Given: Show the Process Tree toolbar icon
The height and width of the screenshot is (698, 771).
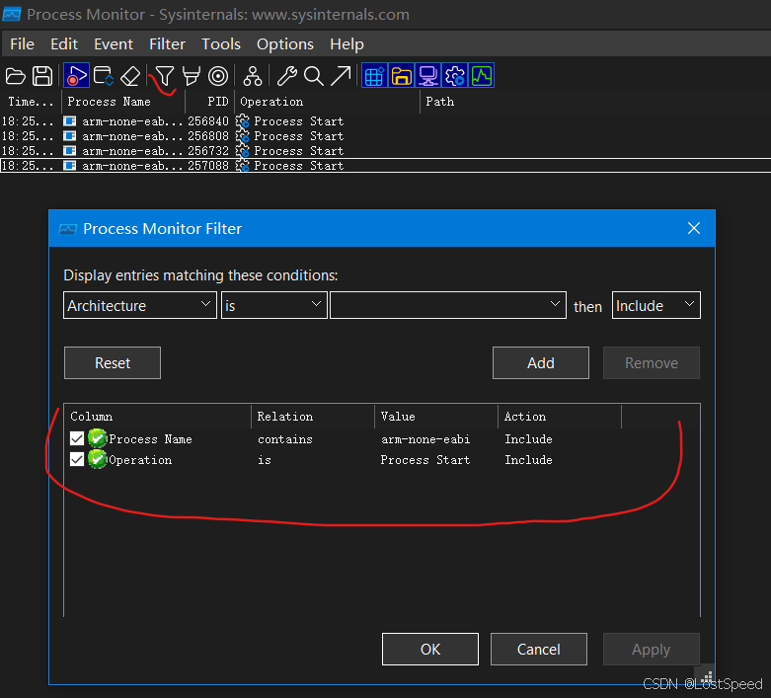Looking at the screenshot, I should click(253, 76).
